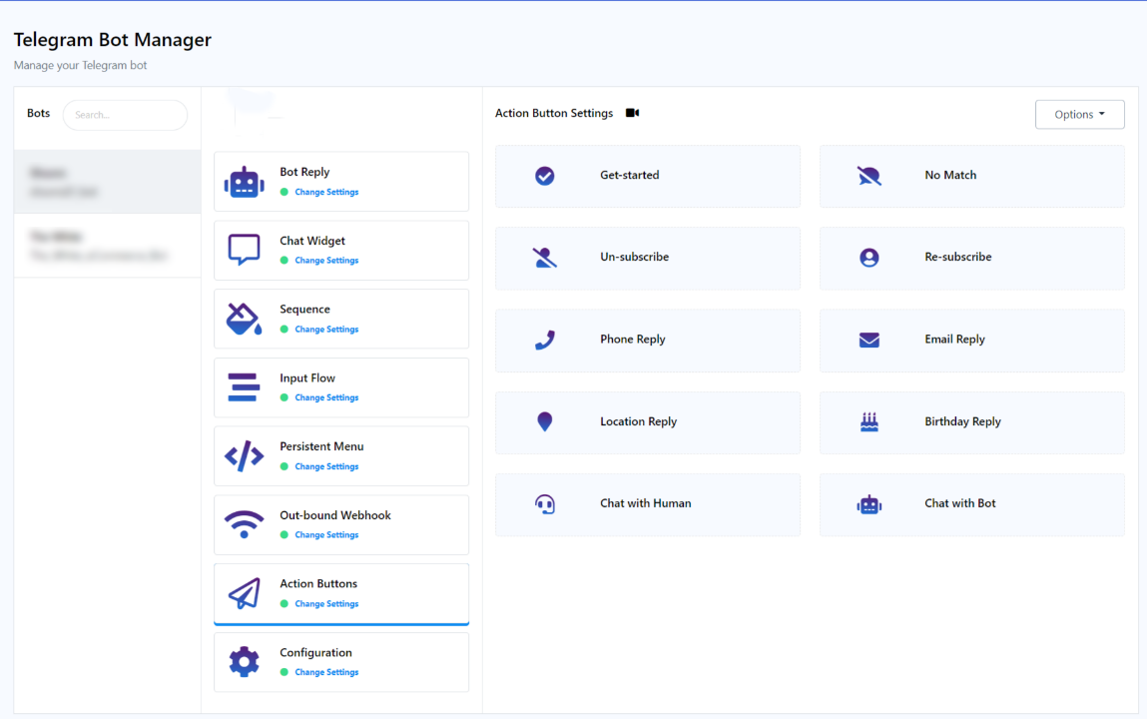Click the Persistent Menu code icon
This screenshot has height=719, width=1147.
click(244, 456)
